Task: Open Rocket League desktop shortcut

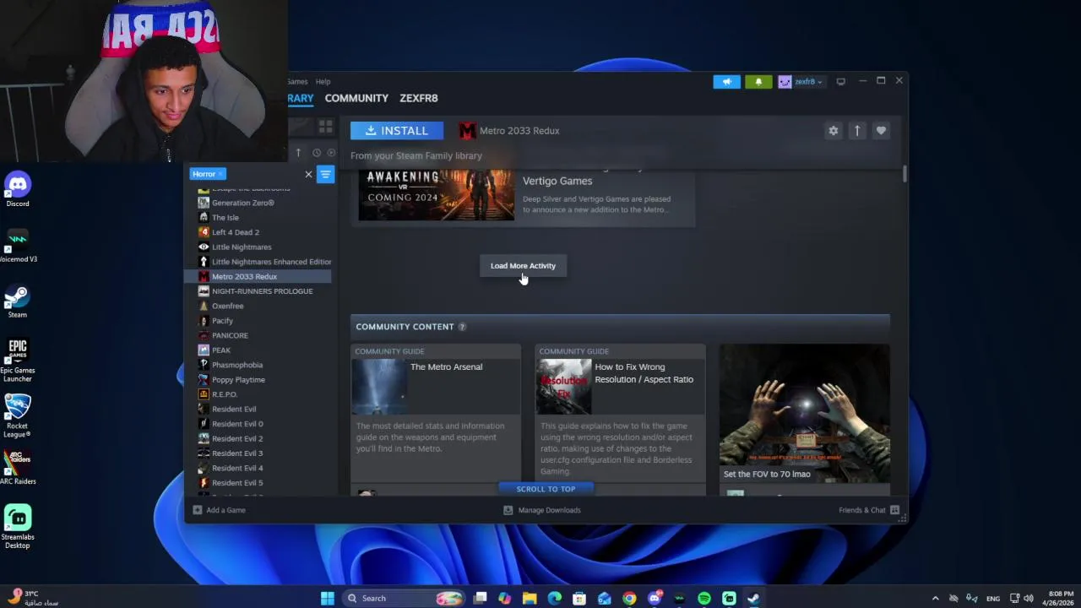Action: (x=18, y=416)
